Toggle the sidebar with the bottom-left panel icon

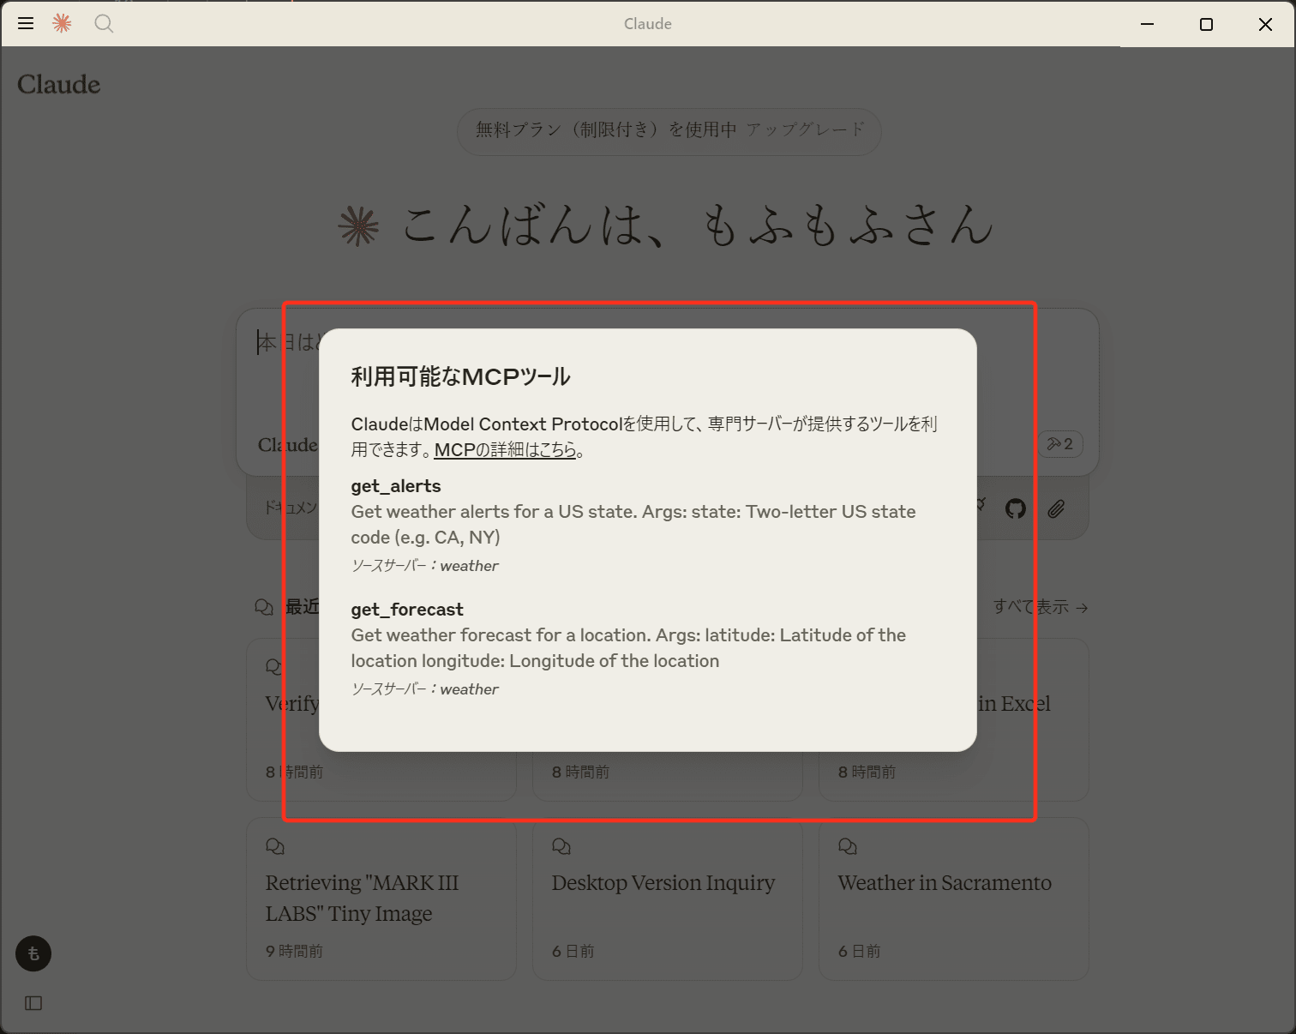tap(33, 1003)
